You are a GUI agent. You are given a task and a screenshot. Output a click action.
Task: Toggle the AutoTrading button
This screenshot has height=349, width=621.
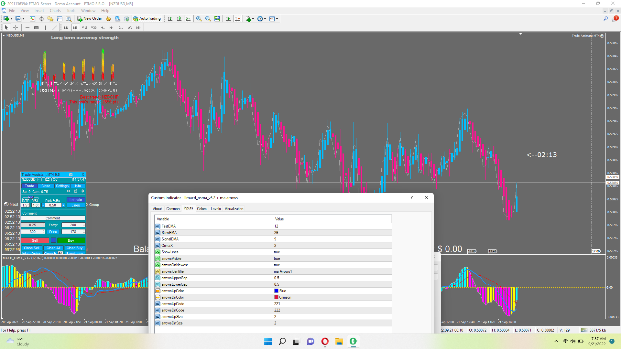147,19
